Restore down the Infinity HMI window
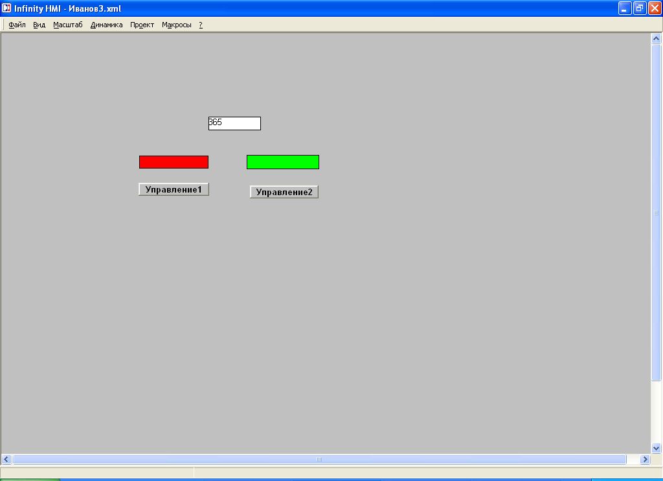Viewport: 663px width, 481px height. point(640,8)
